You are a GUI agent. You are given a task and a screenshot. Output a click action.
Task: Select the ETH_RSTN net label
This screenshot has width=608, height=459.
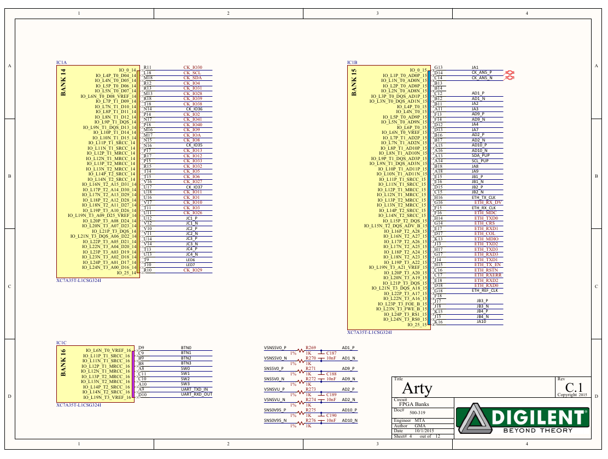pos(486,270)
